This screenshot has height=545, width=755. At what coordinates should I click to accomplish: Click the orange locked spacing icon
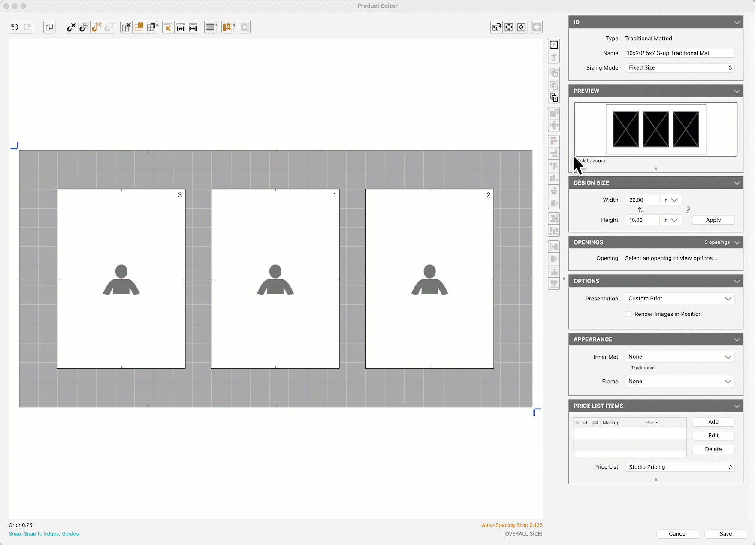point(227,27)
